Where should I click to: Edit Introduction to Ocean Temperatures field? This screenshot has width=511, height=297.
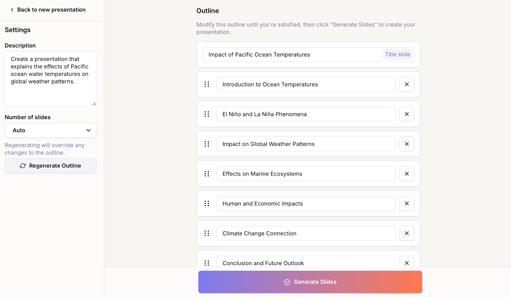pyautogui.click(x=306, y=84)
